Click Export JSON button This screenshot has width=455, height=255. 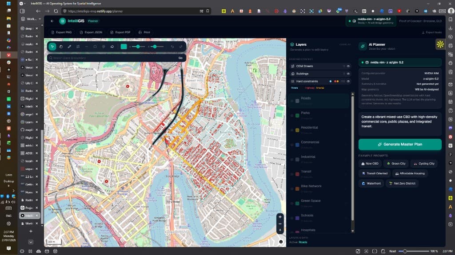pyautogui.click(x=91, y=32)
